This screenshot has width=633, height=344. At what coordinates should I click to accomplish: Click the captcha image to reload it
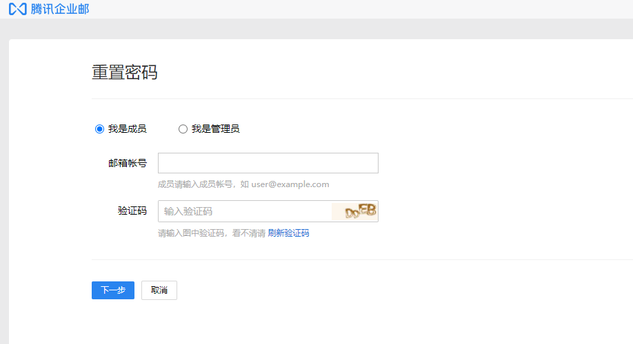tap(354, 211)
